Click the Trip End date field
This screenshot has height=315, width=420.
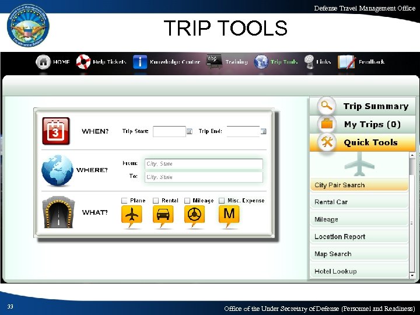pos(243,131)
